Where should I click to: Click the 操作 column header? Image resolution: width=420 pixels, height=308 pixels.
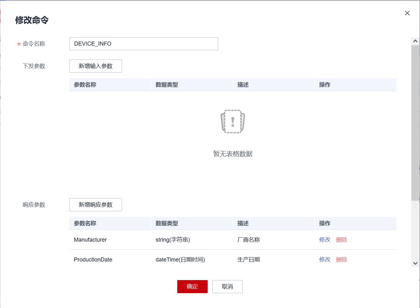tap(325, 84)
